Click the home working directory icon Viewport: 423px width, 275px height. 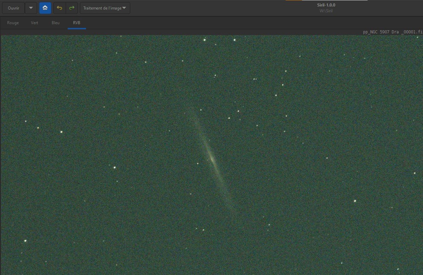pos(45,8)
